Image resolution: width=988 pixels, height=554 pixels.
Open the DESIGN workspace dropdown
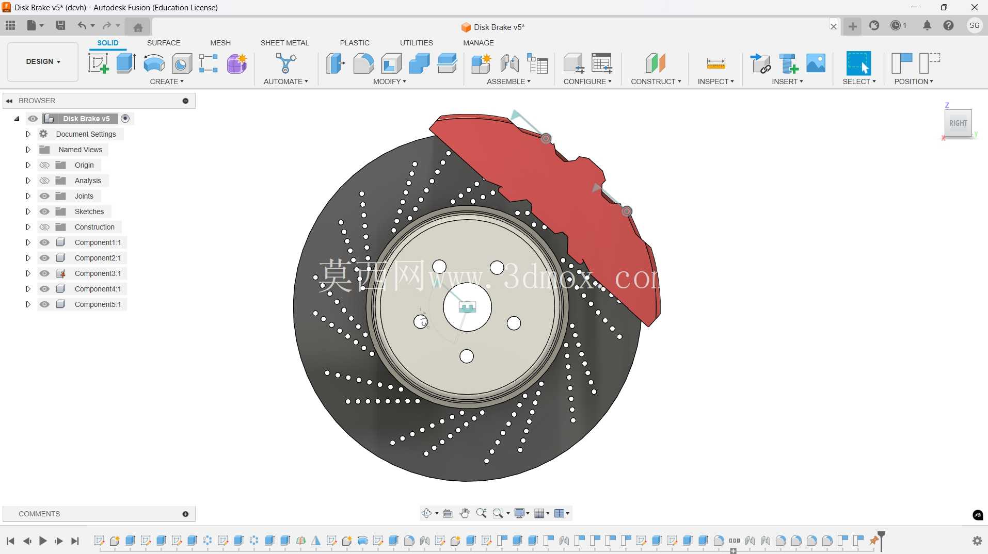43,61
